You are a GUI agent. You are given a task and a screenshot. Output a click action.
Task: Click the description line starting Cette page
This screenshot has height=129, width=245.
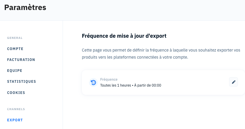point(161,50)
